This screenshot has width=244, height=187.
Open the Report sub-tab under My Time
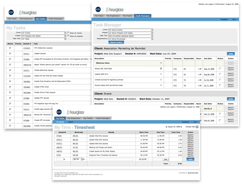coord(71,122)
